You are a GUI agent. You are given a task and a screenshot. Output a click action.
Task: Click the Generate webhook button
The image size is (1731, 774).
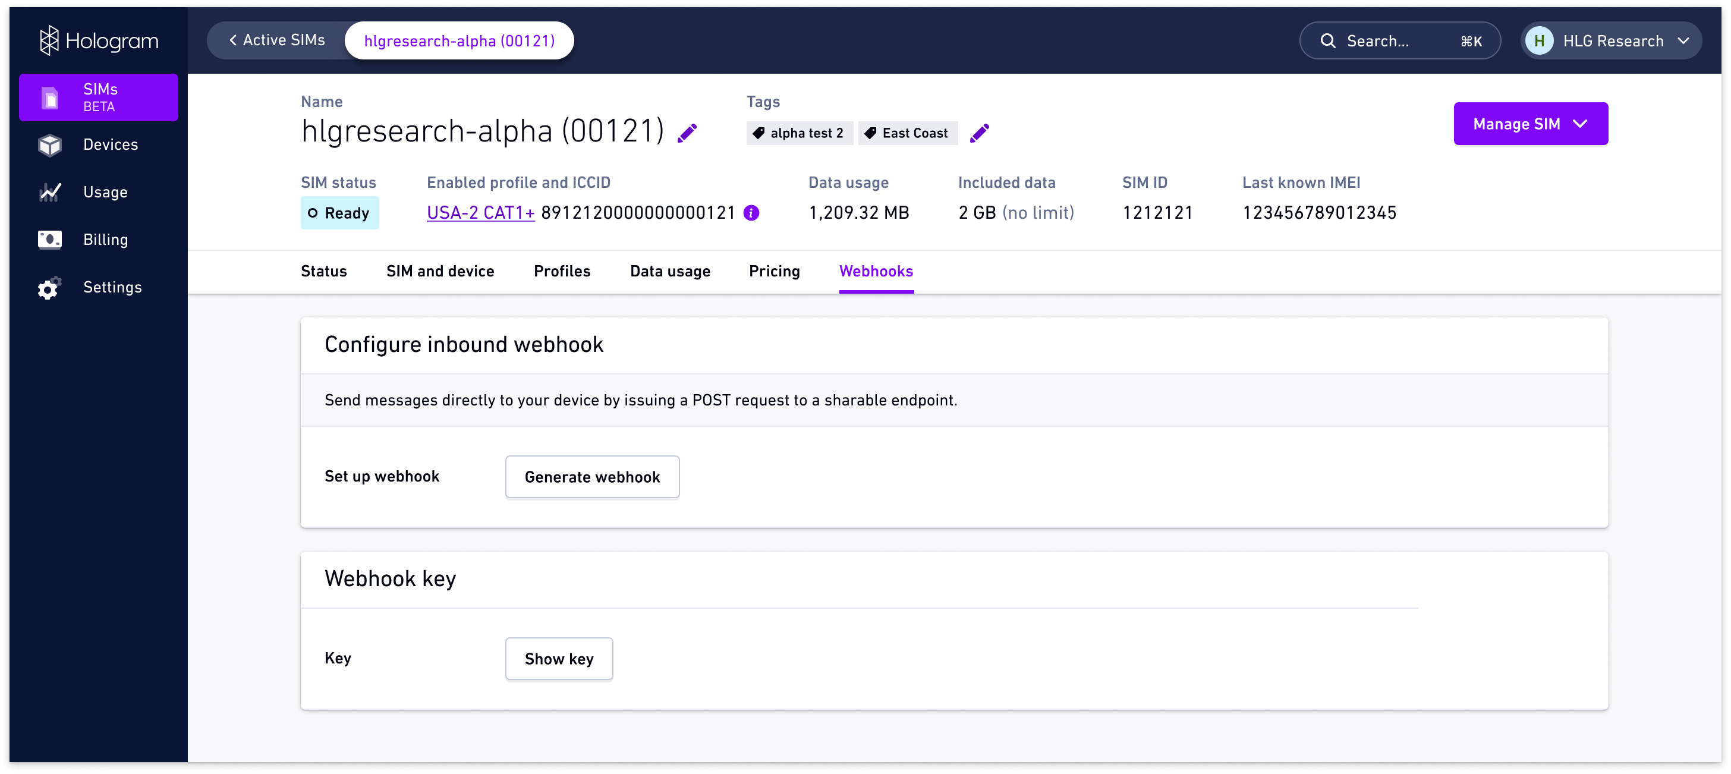click(x=592, y=477)
